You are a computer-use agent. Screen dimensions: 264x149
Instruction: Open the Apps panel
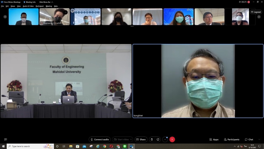pos(214,139)
